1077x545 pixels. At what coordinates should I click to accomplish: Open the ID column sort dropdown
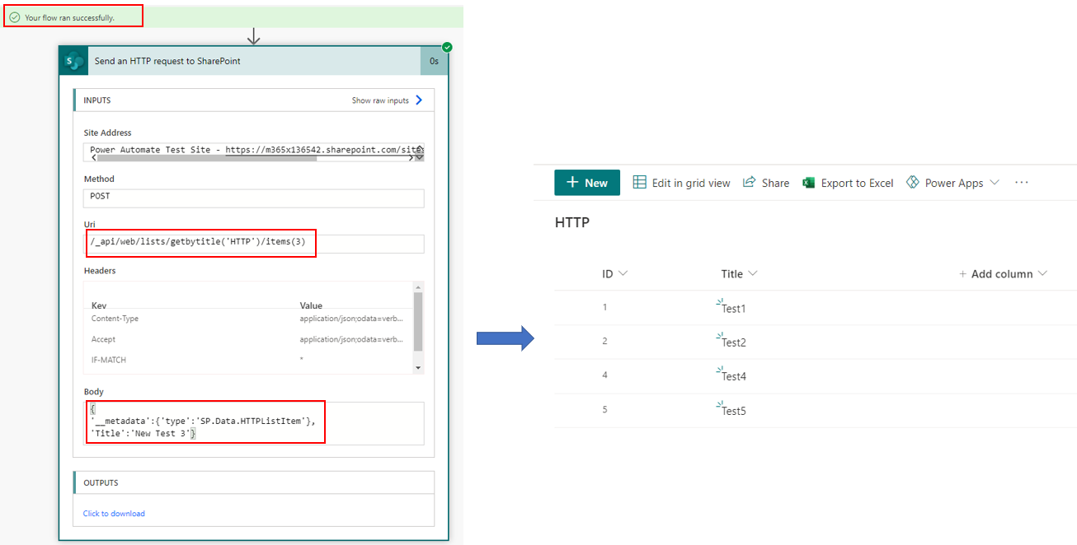tap(623, 273)
